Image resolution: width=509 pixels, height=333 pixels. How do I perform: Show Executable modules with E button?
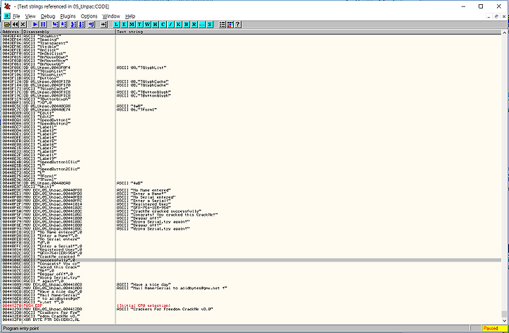click(124, 24)
